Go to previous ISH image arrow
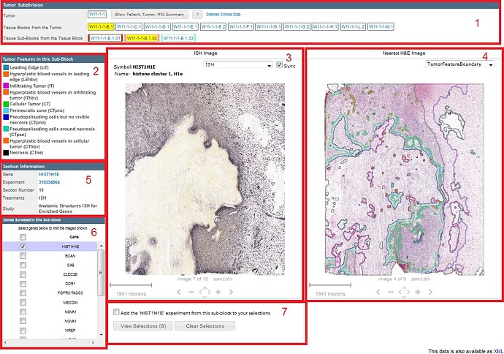504x354 pixels. [179, 292]
